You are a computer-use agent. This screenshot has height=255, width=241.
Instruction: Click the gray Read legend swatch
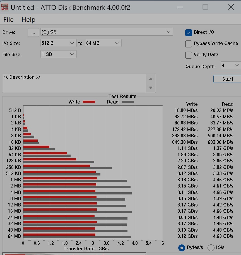point(127,102)
